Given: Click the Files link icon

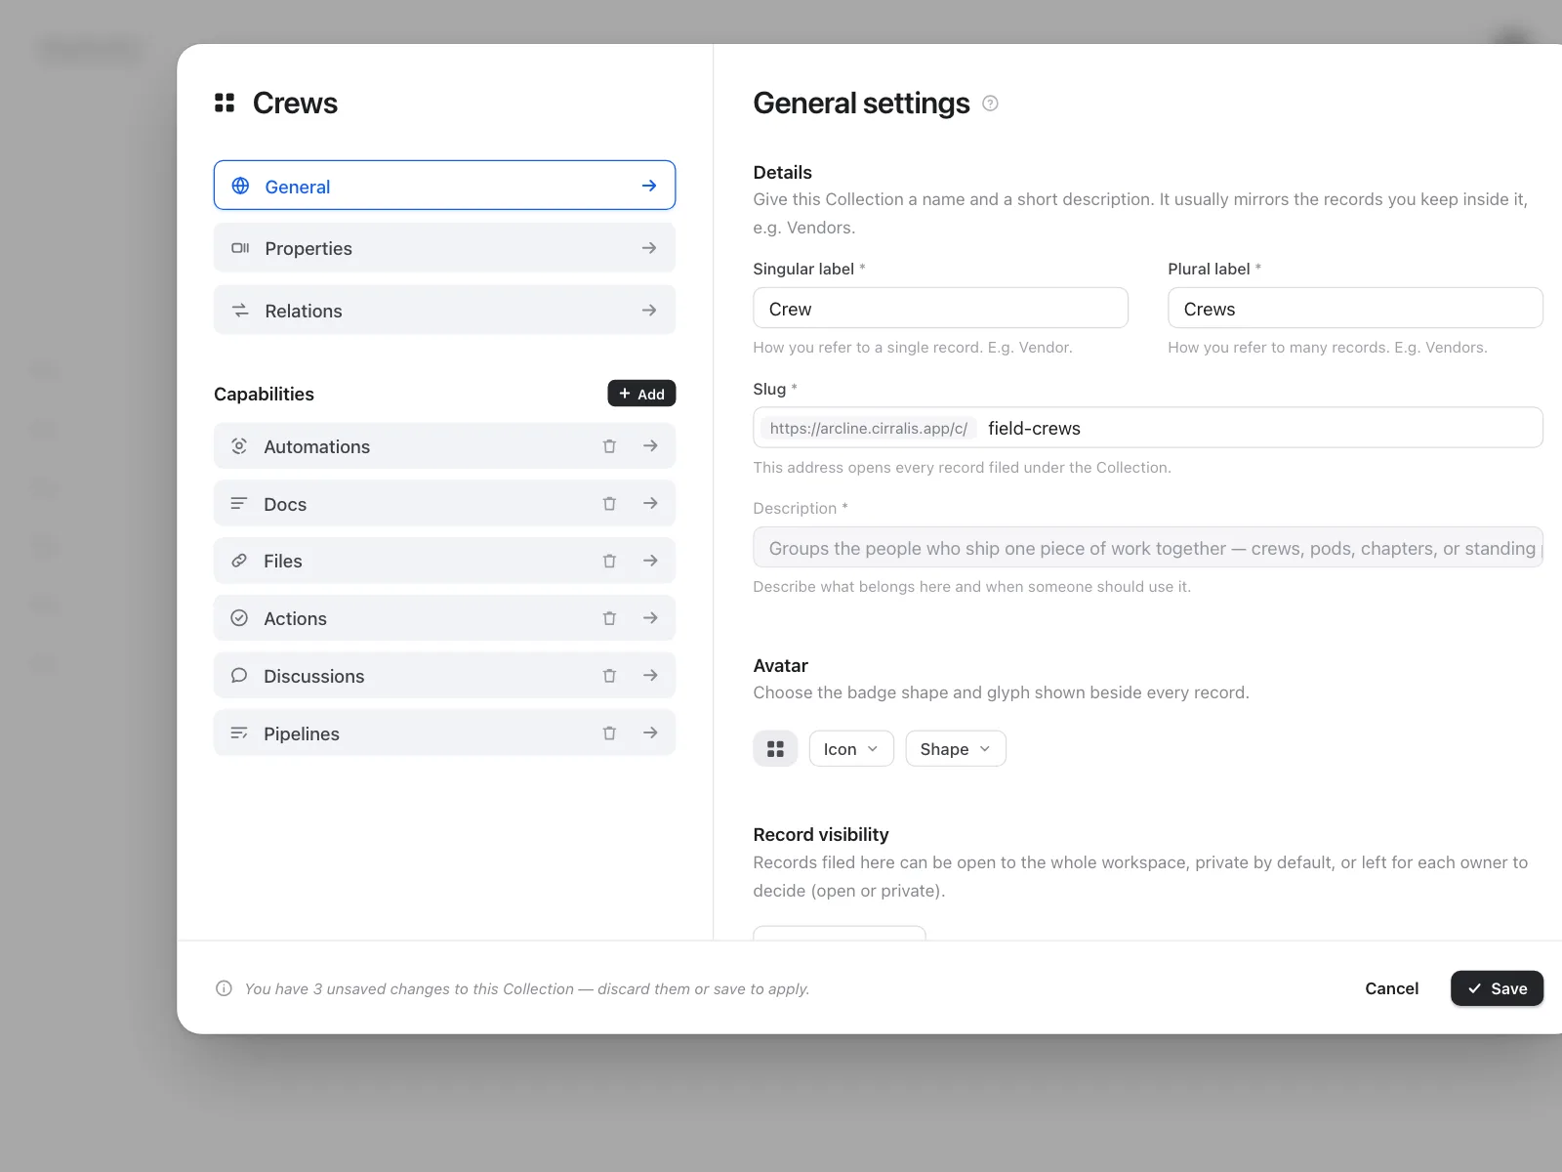Looking at the screenshot, I should (x=239, y=561).
